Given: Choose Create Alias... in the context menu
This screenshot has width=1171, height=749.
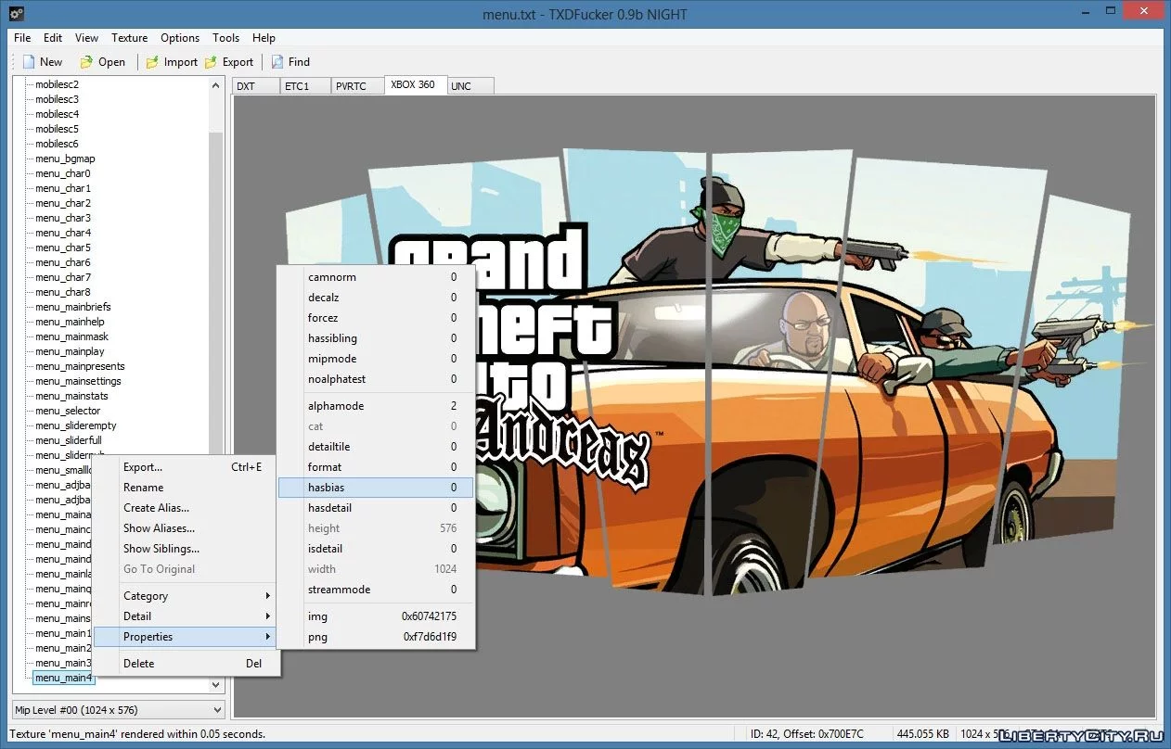Looking at the screenshot, I should click(186, 508).
